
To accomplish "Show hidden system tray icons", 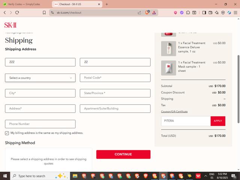I will (x=205, y=176).
